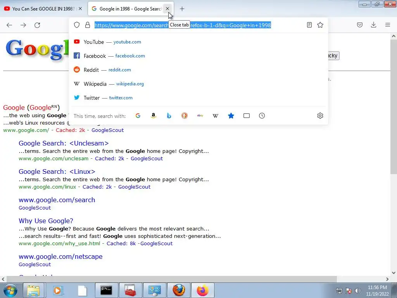
Task: Open the Firefox application menu
Action: click(388, 25)
